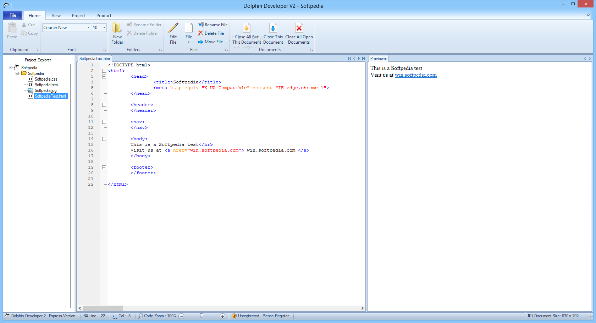Click Close All Open Documents

[299, 33]
